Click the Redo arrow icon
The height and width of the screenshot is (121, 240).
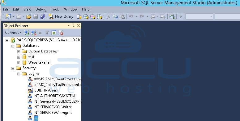(142, 16)
